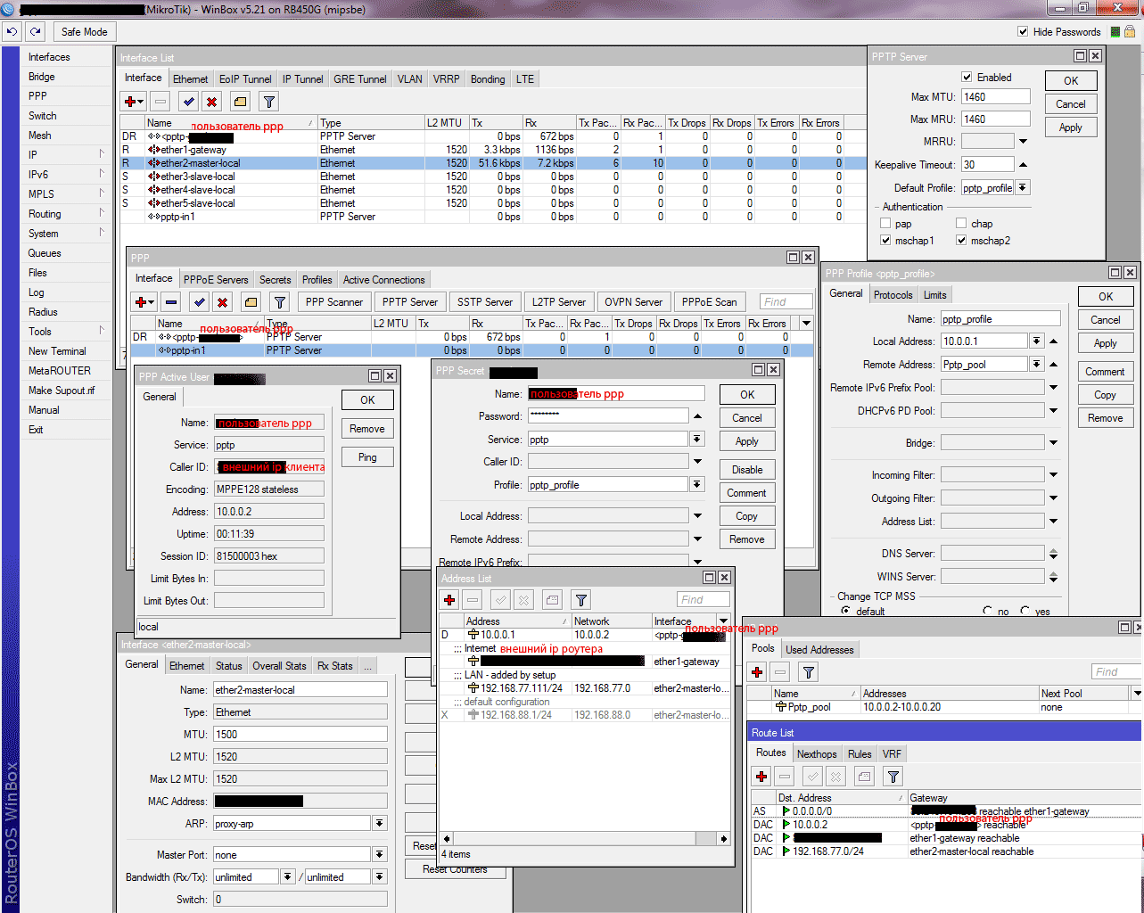Image resolution: width=1144 pixels, height=913 pixels.
Task: Select the 'no' Change TCP MSS option
Action: pos(987,611)
